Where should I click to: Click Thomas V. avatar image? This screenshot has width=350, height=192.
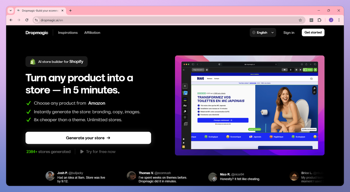(132, 176)
